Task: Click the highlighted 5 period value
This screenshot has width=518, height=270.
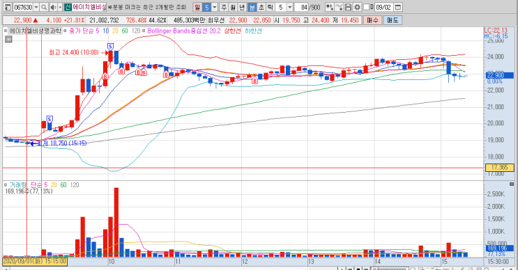Action: coord(207,7)
